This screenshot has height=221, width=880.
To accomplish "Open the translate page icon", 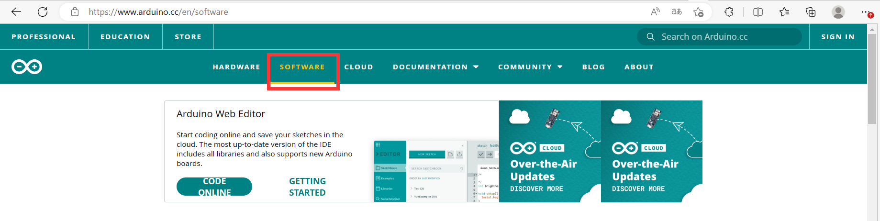I will click(677, 12).
